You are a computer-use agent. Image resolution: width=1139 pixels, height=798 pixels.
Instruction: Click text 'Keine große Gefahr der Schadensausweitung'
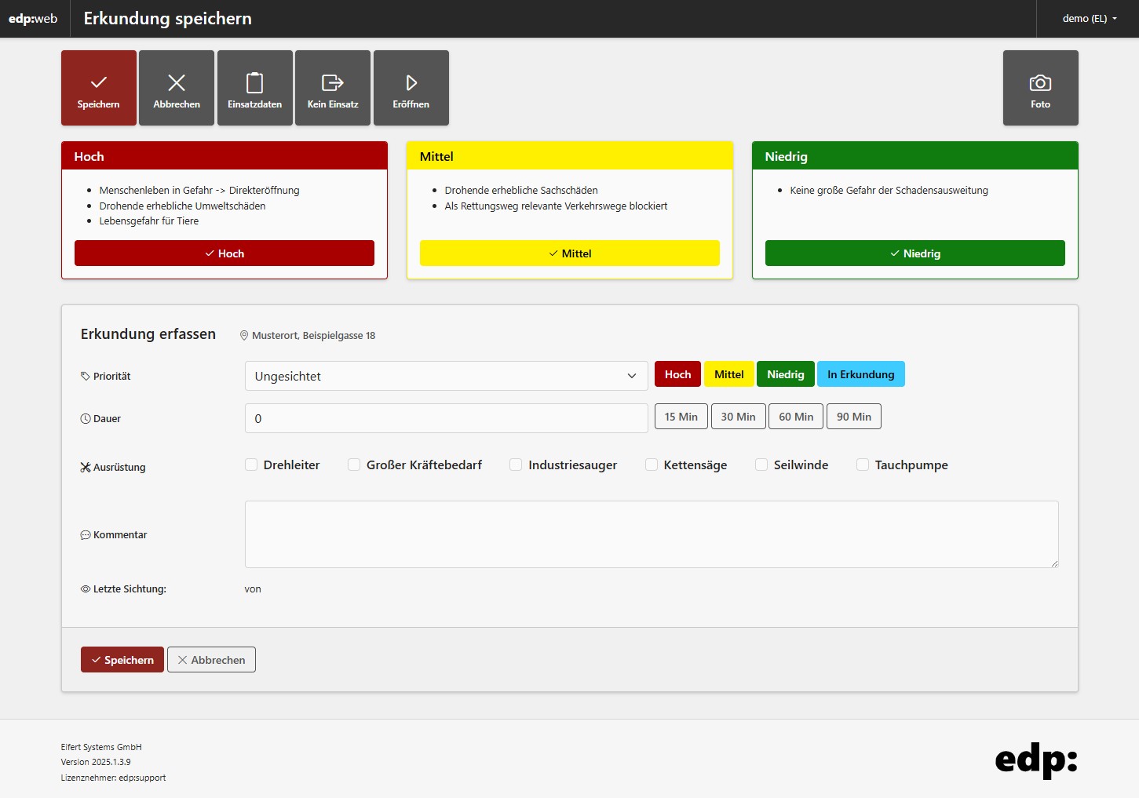tap(889, 190)
